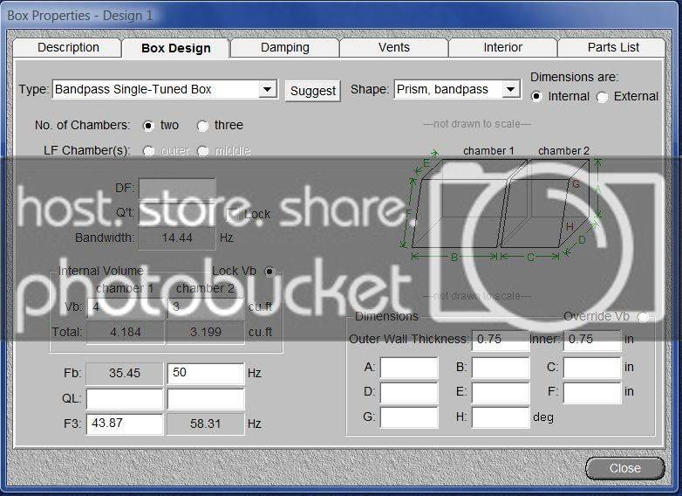Screen dimensions: 682x496
Task: Click dimension A input field
Action: 409,368
